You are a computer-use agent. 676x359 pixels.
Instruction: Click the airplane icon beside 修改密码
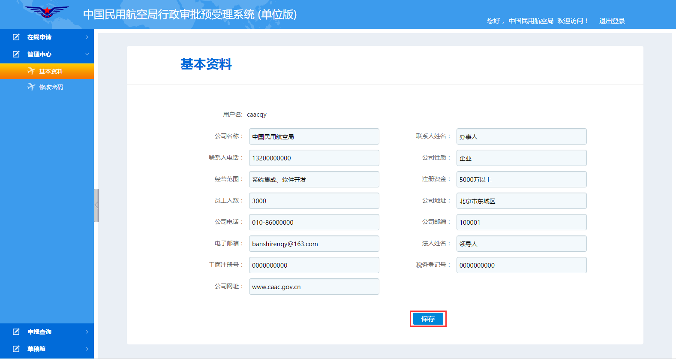pos(31,87)
